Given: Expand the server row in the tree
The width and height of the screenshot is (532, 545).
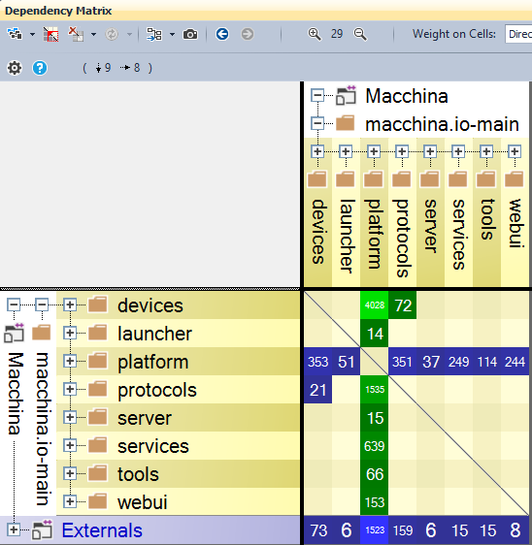Looking at the screenshot, I should (x=70, y=417).
